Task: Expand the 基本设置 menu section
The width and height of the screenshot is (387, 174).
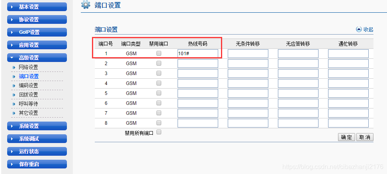Action: [37, 7]
